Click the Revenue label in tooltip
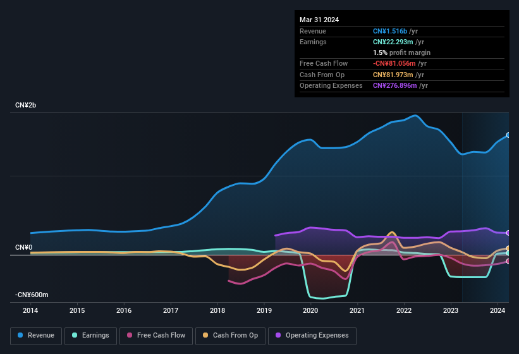Screen dimensions: 519x354 coord(313,31)
